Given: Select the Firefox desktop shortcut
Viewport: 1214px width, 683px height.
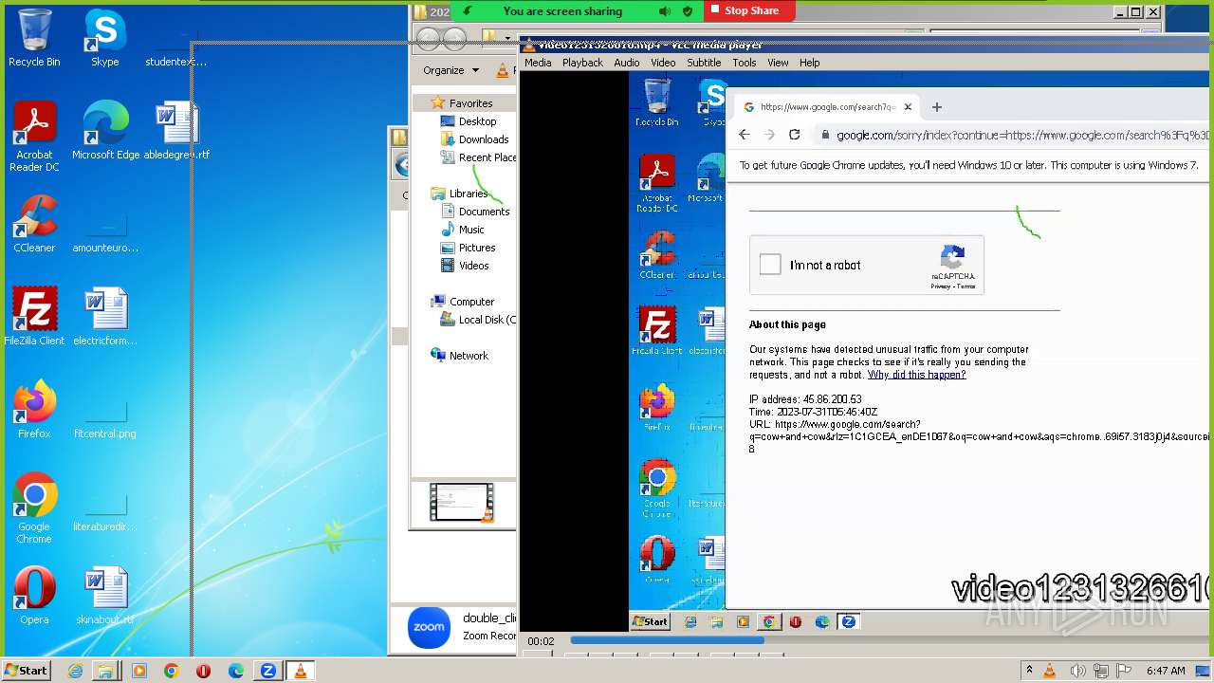Looking at the screenshot, I should pyautogui.click(x=34, y=410).
